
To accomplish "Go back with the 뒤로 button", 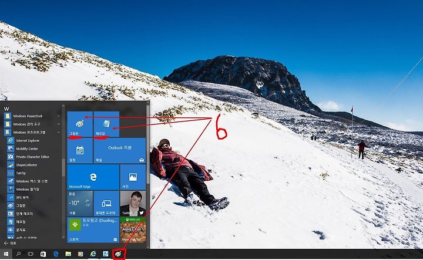I will (10, 243).
